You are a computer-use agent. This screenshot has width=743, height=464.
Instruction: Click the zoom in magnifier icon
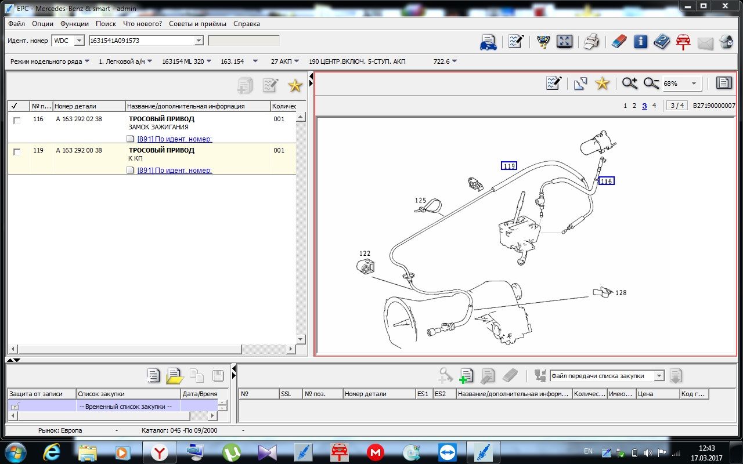pos(629,84)
